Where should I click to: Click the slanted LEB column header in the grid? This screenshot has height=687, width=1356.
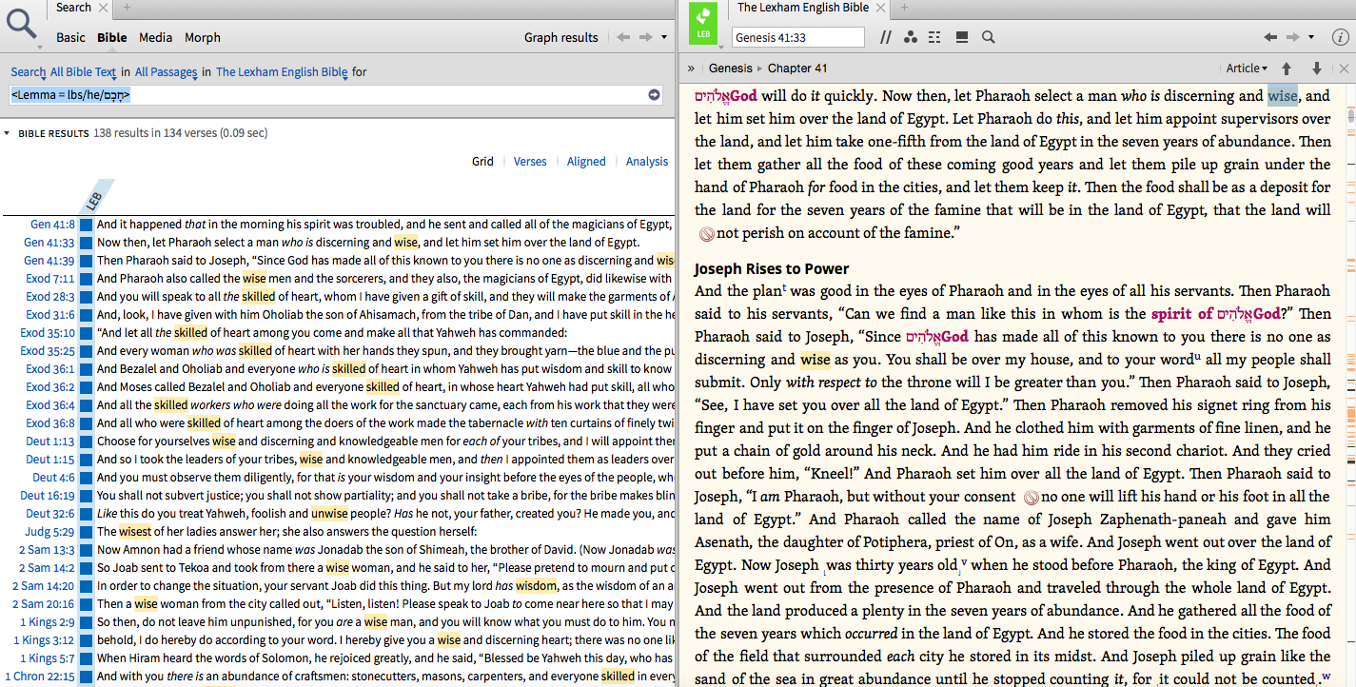tap(95, 197)
